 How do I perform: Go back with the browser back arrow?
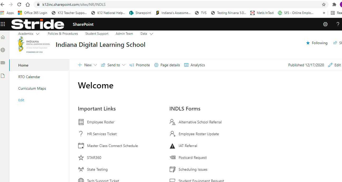tap(2, 4)
